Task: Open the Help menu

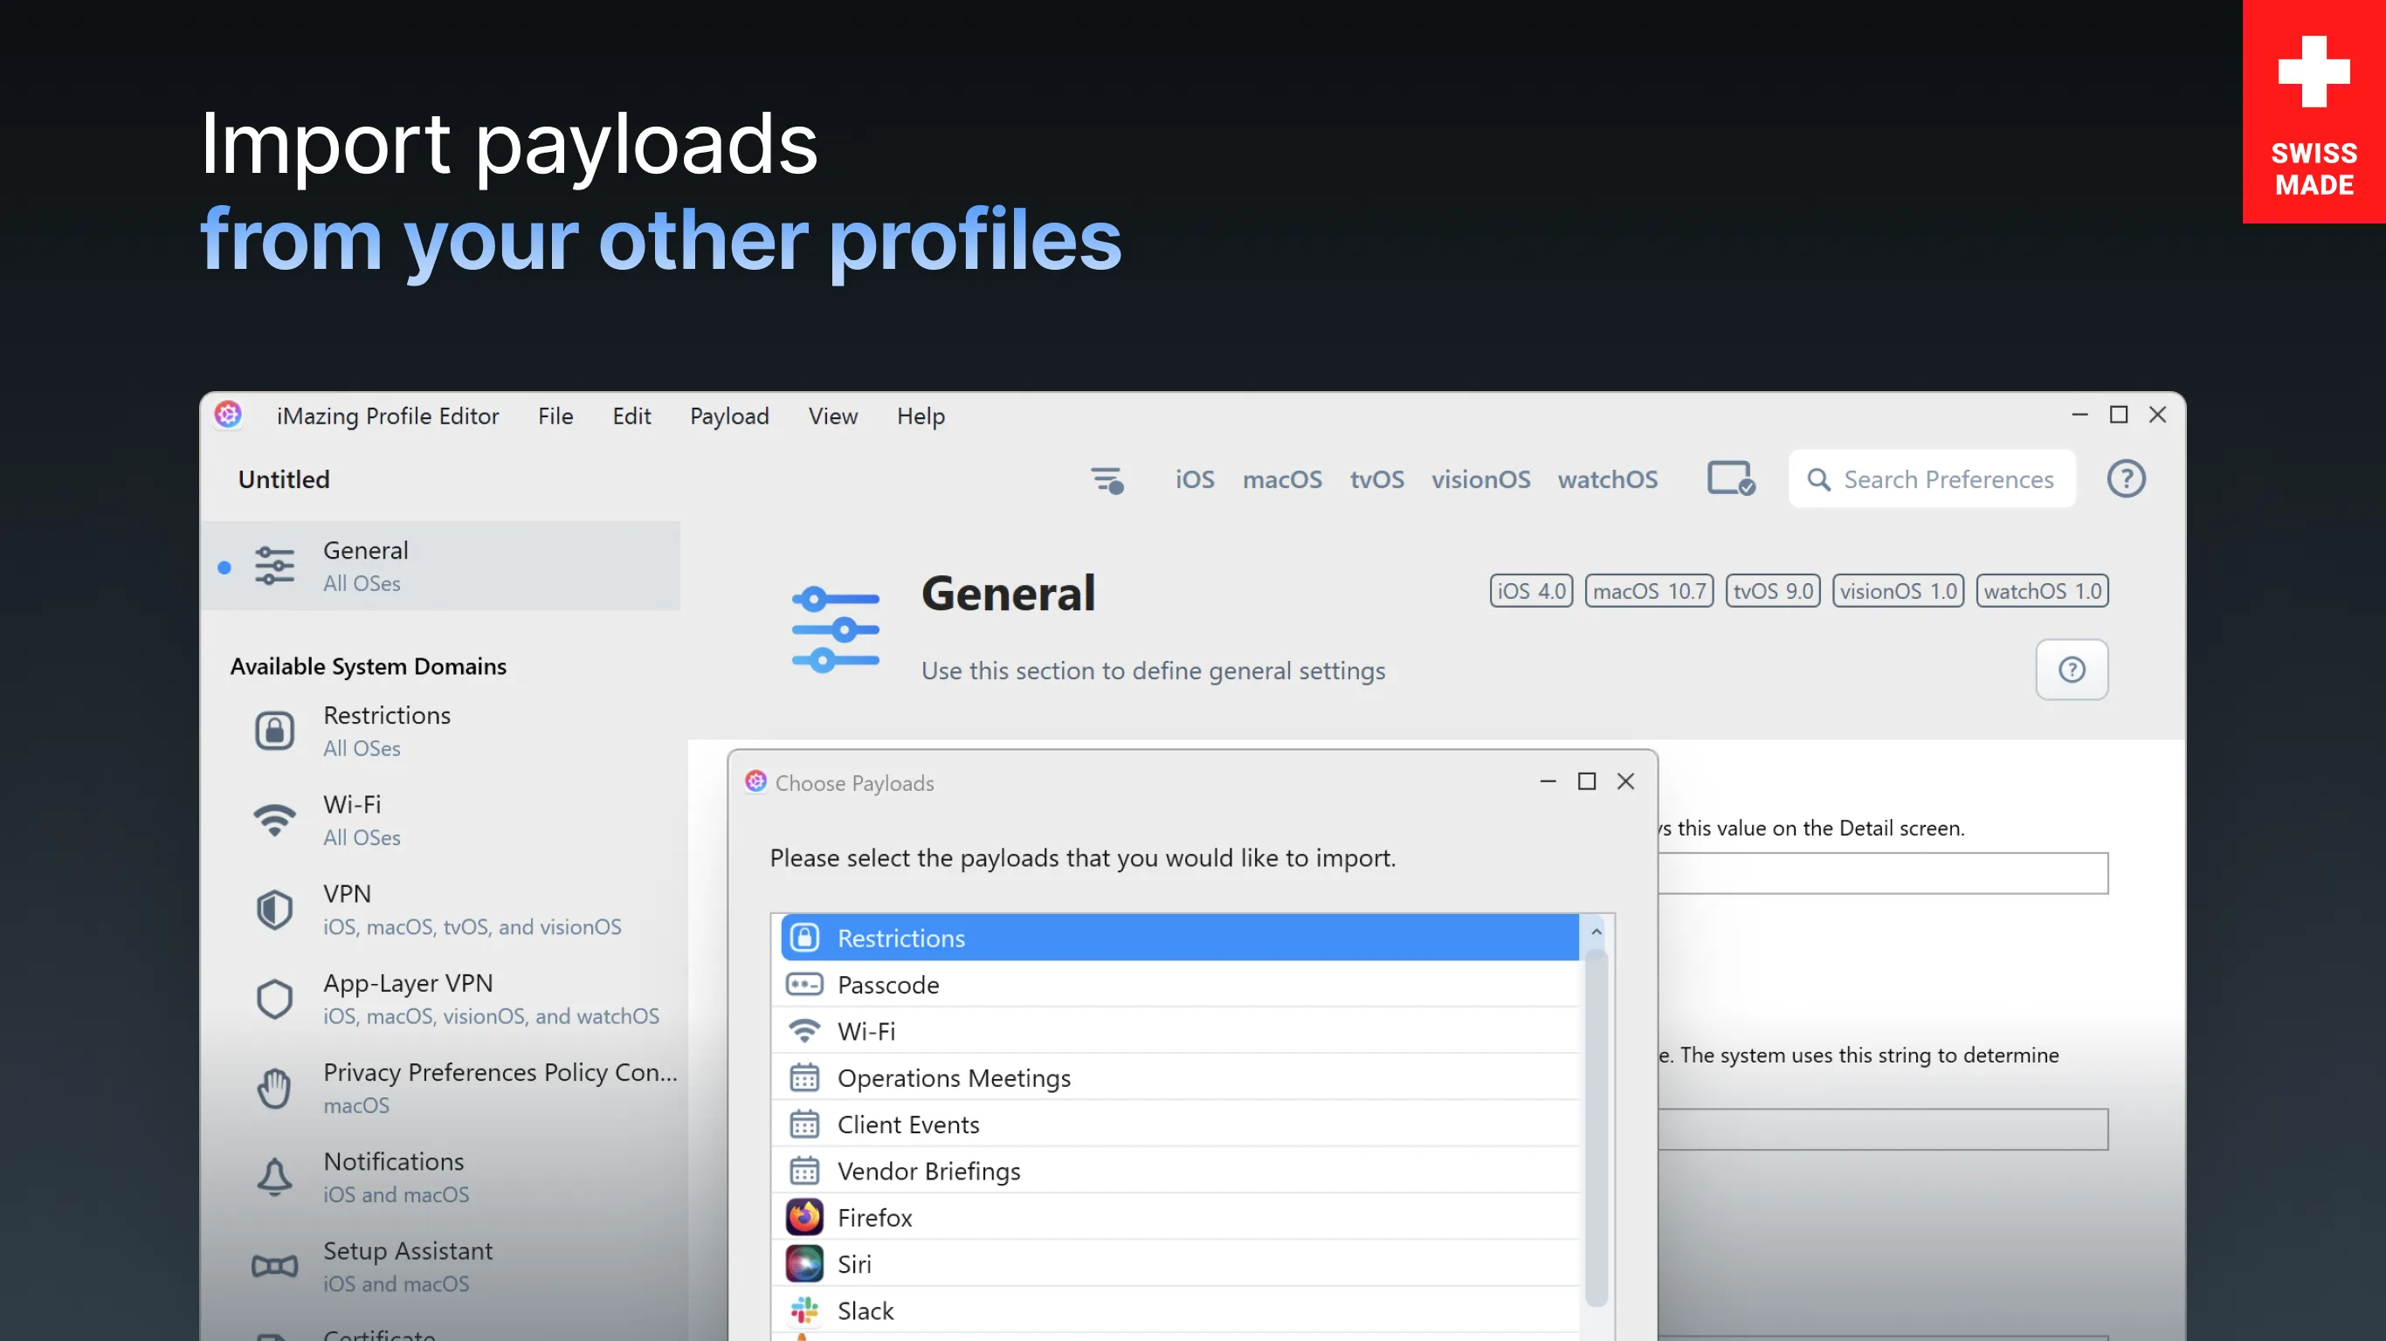Action: [x=921, y=416]
